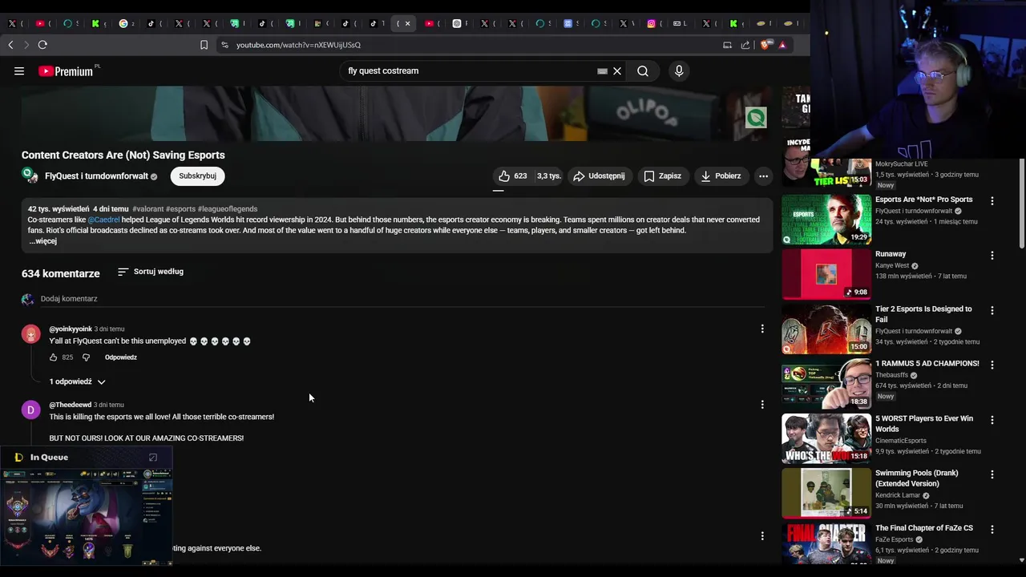The width and height of the screenshot is (1026, 577).
Task: Open FlyQuest channel avatar
Action: point(30,176)
